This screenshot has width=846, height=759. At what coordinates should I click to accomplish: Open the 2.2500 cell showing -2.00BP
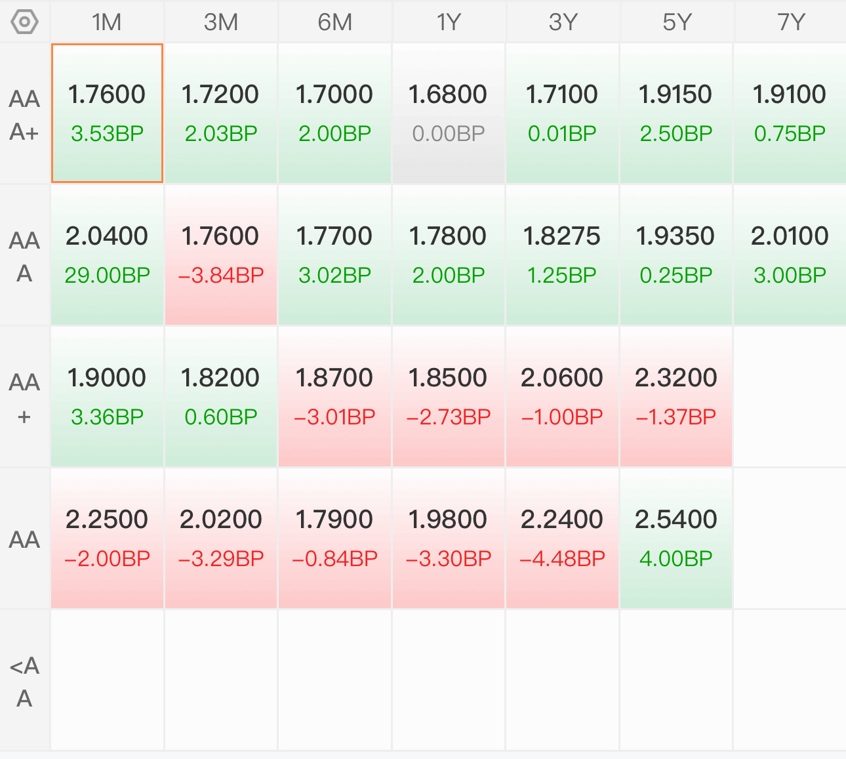click(x=107, y=539)
